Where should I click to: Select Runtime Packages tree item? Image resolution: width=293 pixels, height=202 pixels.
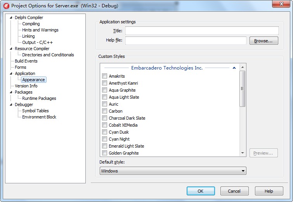(x=39, y=98)
